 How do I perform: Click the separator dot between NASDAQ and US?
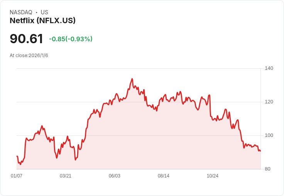tap(36, 12)
